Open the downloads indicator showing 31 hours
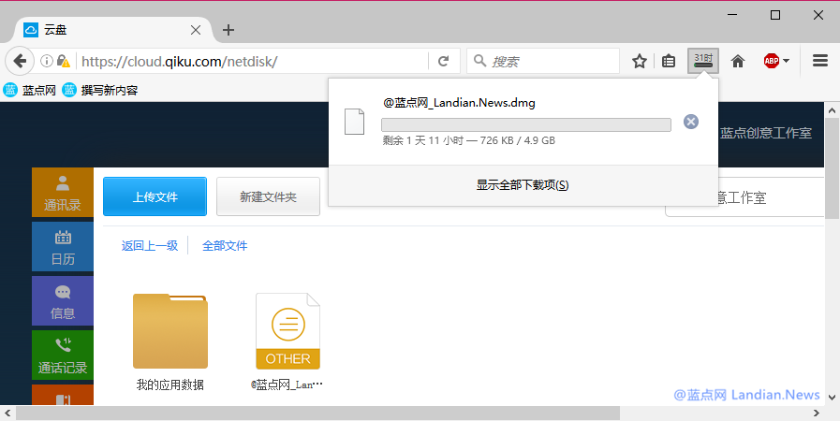 702,61
